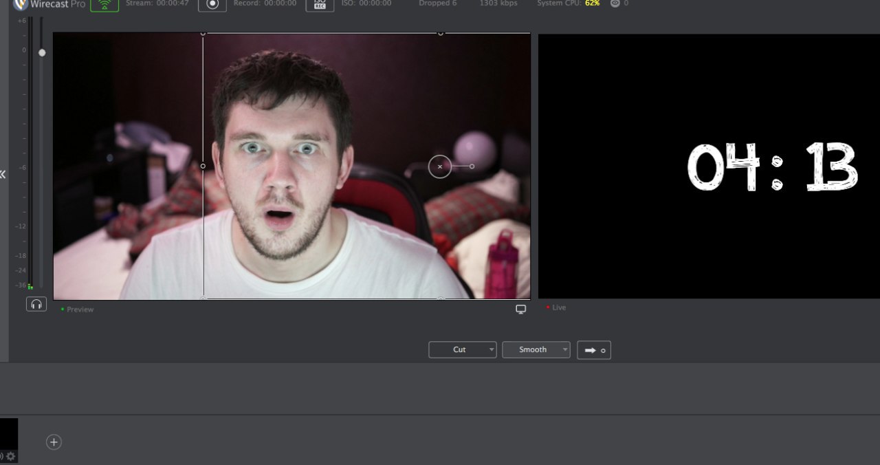Click the green stream broadcast Wi-Fi icon
Viewport: 880px width, 465px height.
coord(104,5)
